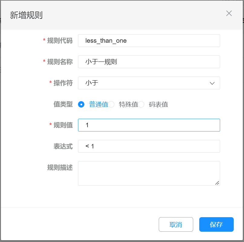This screenshot has height=242, width=244.
Task: Click the 规则代码 field label
Action: (x=60, y=41)
